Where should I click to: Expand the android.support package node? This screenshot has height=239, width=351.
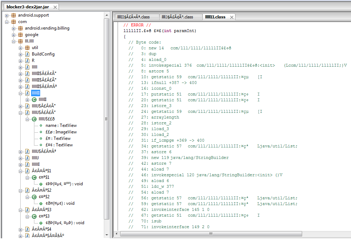[7, 16]
